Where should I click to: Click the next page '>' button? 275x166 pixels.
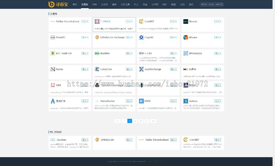(147, 121)
